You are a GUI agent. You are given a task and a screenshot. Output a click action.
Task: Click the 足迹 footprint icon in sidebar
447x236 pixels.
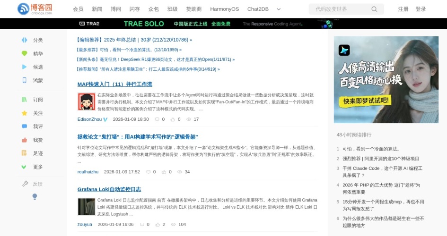[25, 153]
